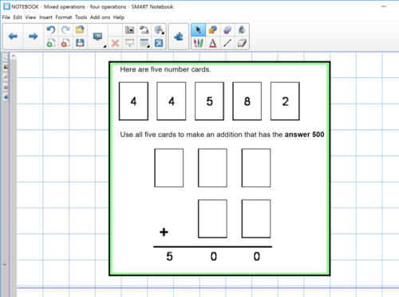The width and height of the screenshot is (399, 297).
Task: Add a new page with the green plus icon
Action: (x=51, y=43)
